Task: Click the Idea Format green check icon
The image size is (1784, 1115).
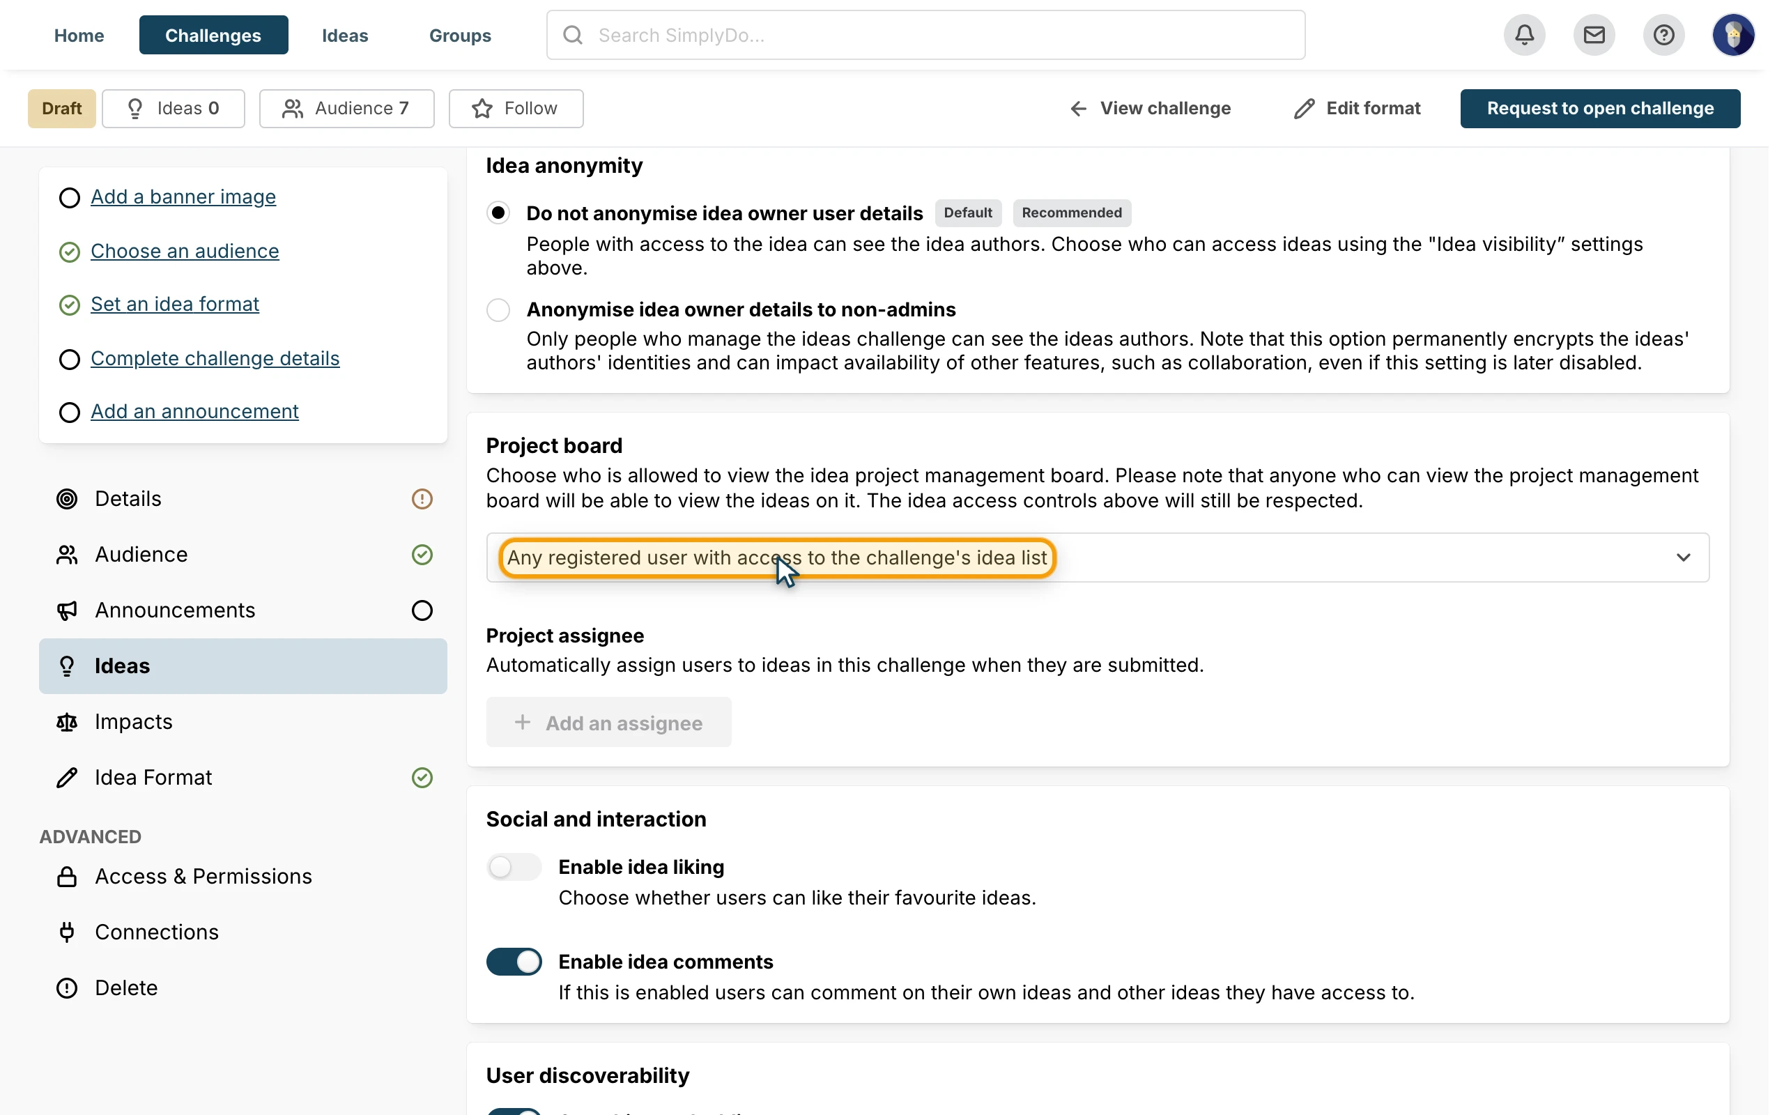Action: pos(422,778)
